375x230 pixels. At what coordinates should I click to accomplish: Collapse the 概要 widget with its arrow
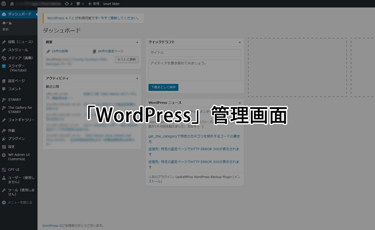point(137,42)
